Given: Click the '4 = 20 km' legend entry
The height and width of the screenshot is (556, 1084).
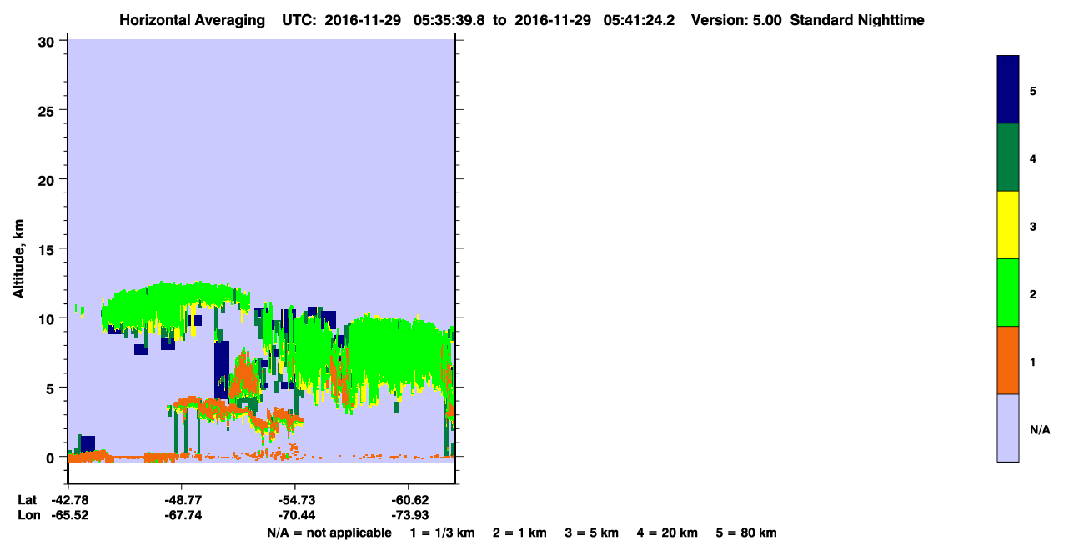Looking at the screenshot, I should pyautogui.click(x=667, y=533).
